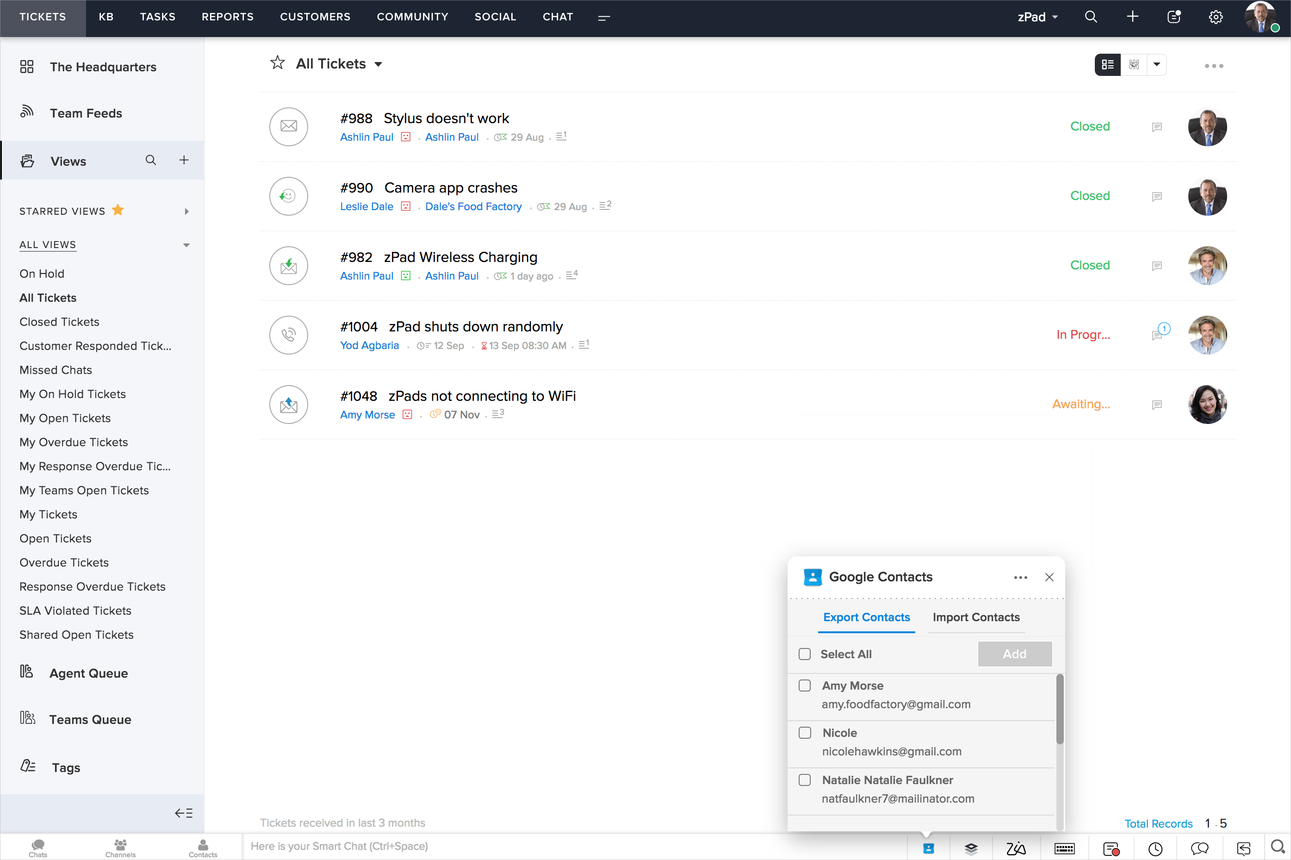Open Dale's Food Factory account link
Viewport: 1291px width, 860px height.
tap(473, 206)
